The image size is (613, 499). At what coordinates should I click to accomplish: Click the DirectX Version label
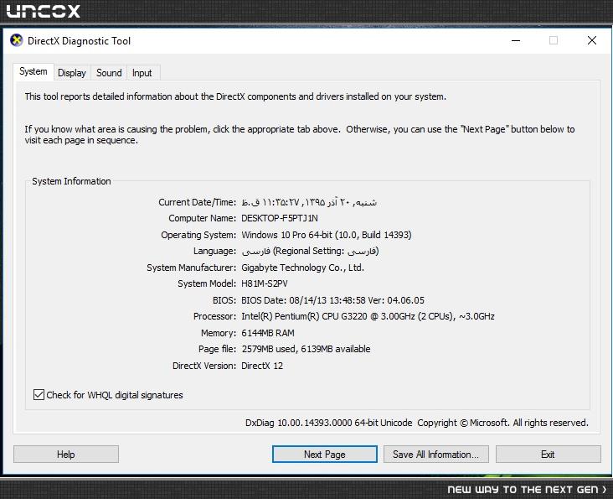tap(204, 366)
